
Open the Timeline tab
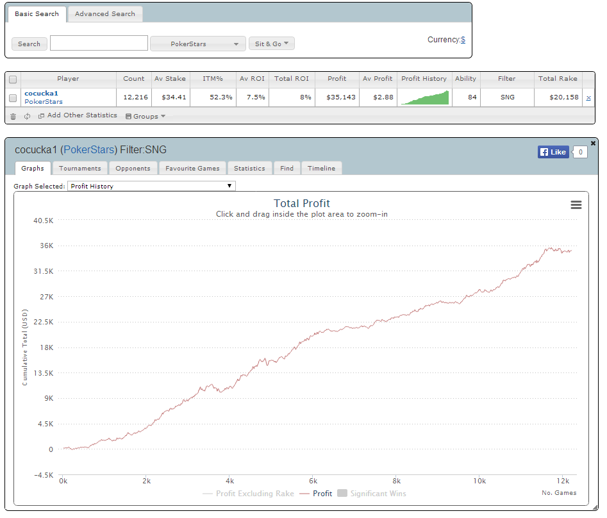tap(321, 169)
